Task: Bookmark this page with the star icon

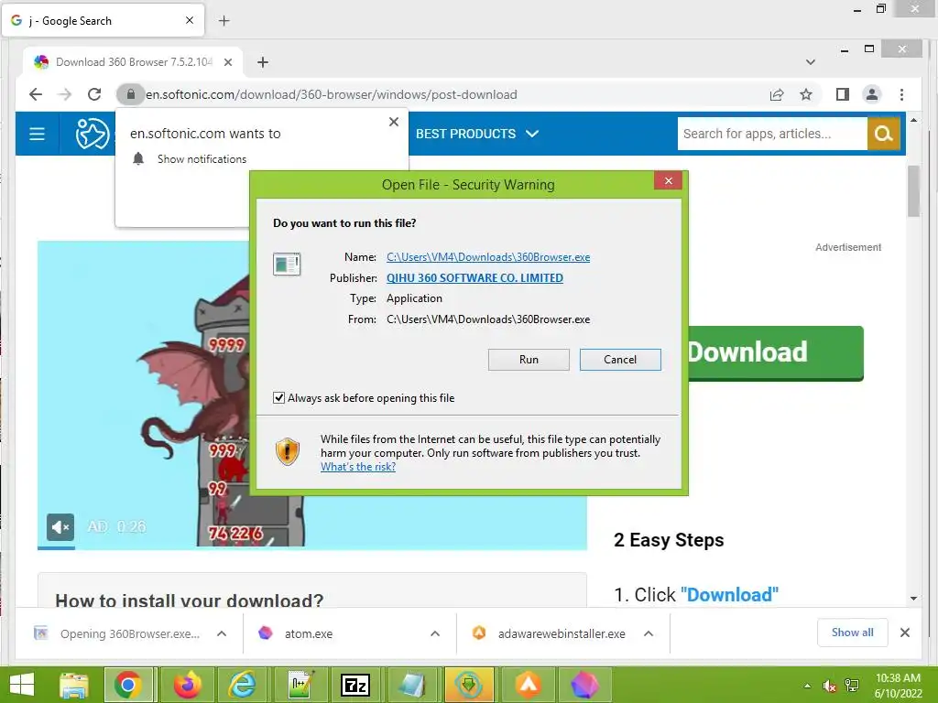Action: [x=806, y=94]
